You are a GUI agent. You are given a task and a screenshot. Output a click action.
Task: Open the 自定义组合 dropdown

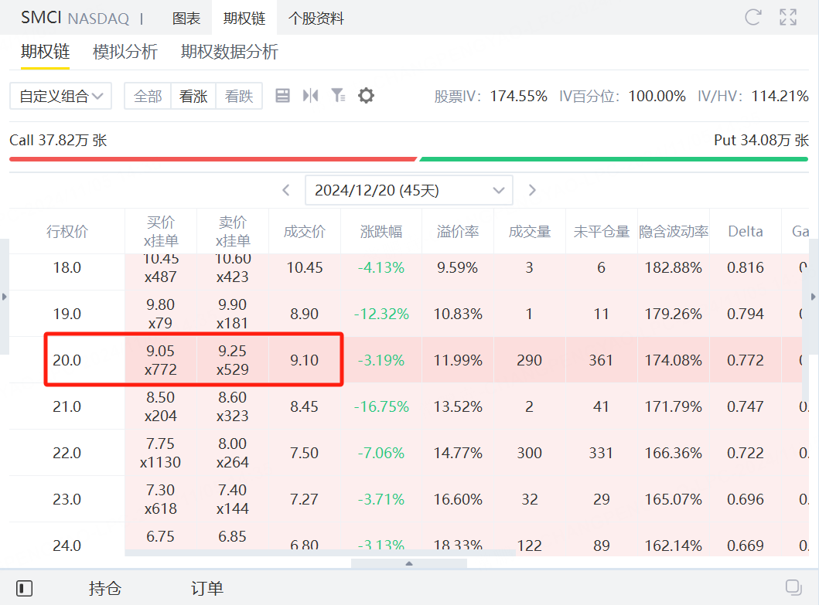[60, 96]
